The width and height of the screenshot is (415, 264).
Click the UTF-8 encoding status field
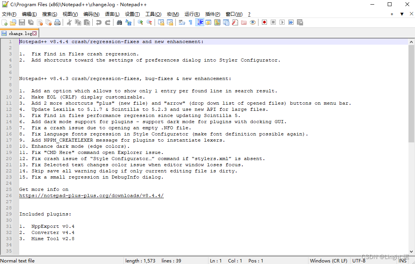point(358,261)
